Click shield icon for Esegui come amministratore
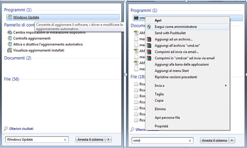Screen dimensions: 247x148 click(149, 27)
